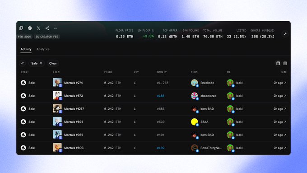The height and width of the screenshot is (173, 307).
Task: Click the 33 (2.5%) listed value
Action: 236,37
